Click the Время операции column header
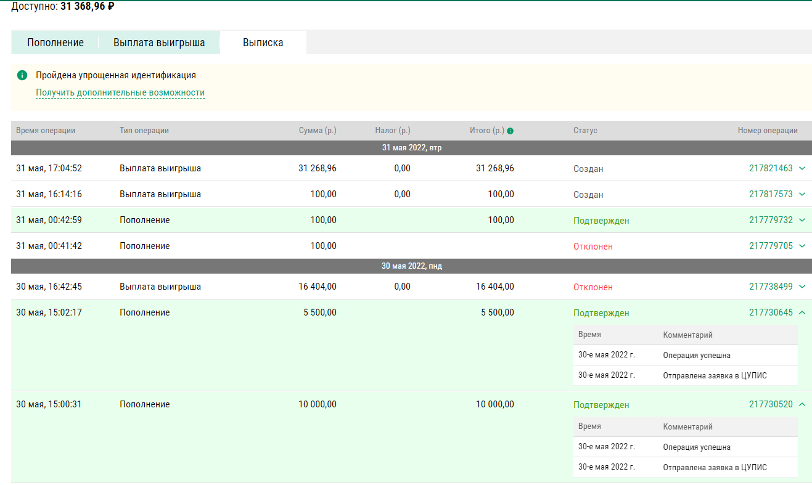 [46, 131]
